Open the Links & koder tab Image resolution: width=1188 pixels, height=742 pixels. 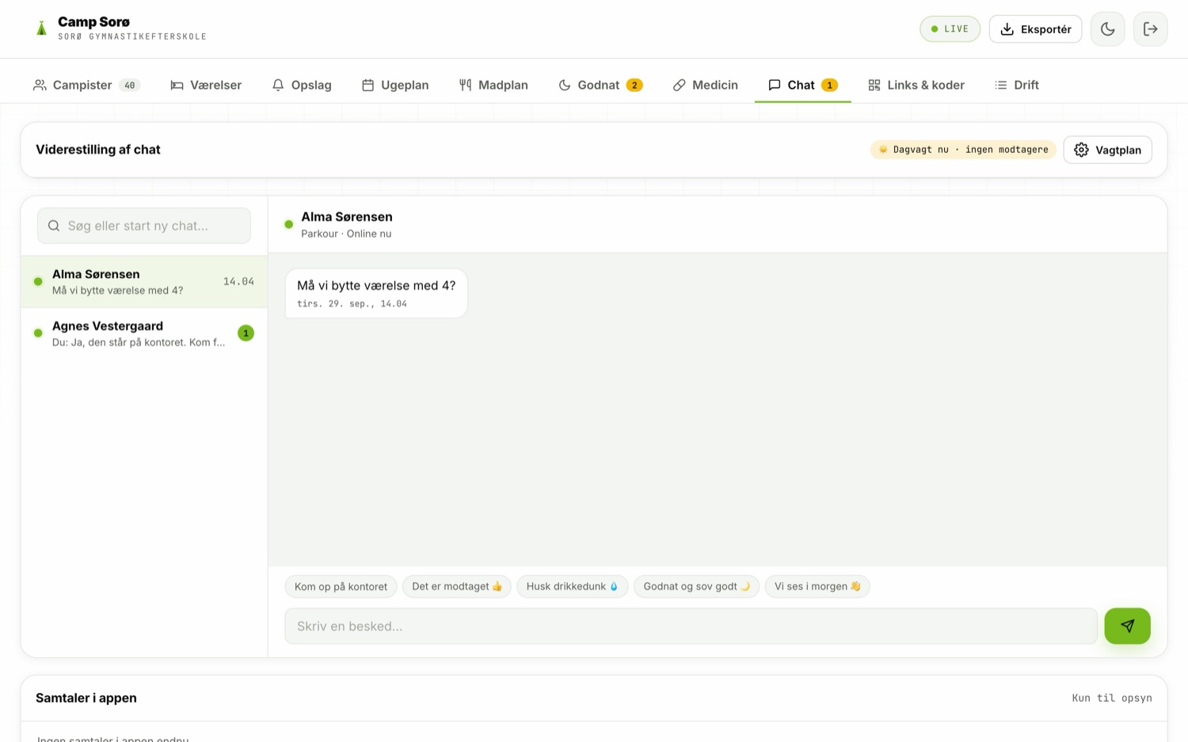point(916,85)
